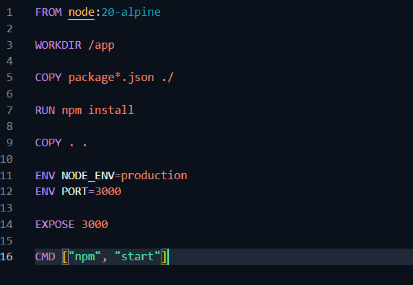Click the ENV keyword before PORT
Viewport: 413px width, 285px height.
click(x=45, y=192)
